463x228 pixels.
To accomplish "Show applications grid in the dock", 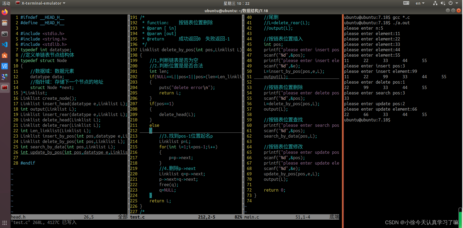I will (5, 223).
